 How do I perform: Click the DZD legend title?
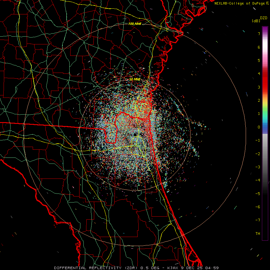point(264,18)
